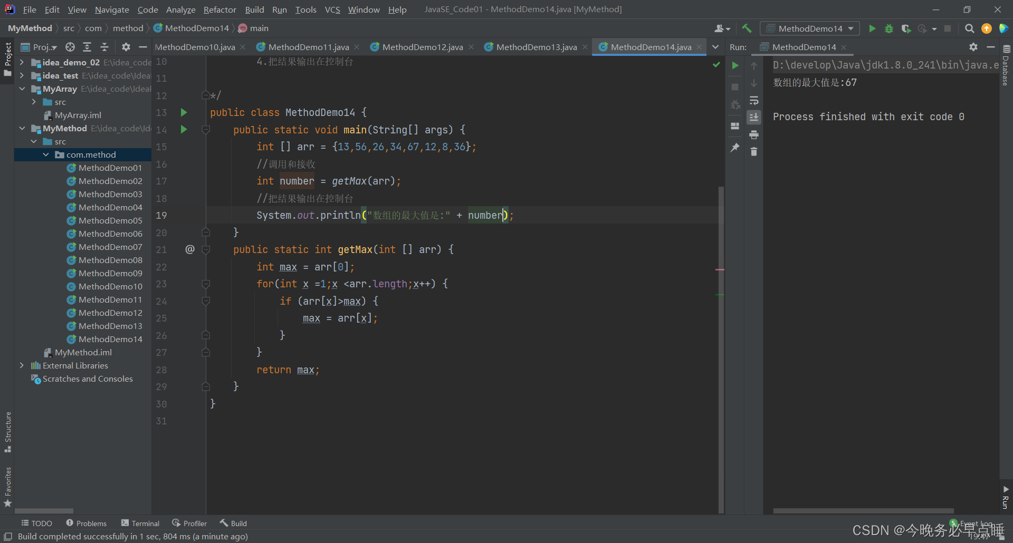Open the Navigate menu

click(112, 9)
